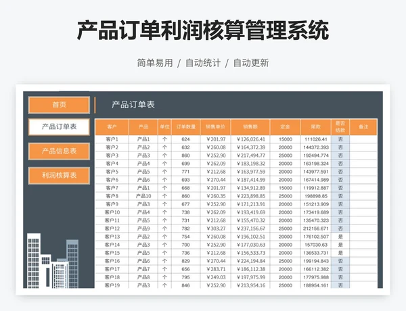The width and height of the screenshot is (406, 311).
Task: Select the 是 cell in 客户13 row
Action: [340, 237]
